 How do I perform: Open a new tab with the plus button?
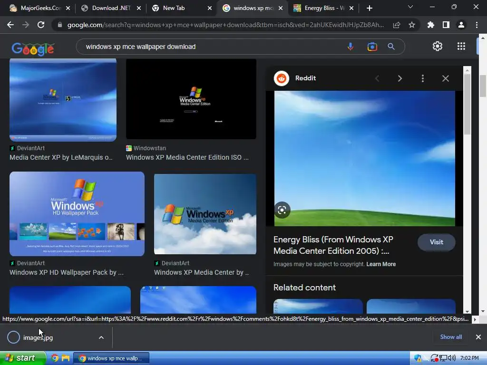369,8
